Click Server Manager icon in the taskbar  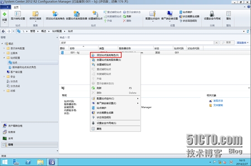pyautogui.click(x=16, y=162)
